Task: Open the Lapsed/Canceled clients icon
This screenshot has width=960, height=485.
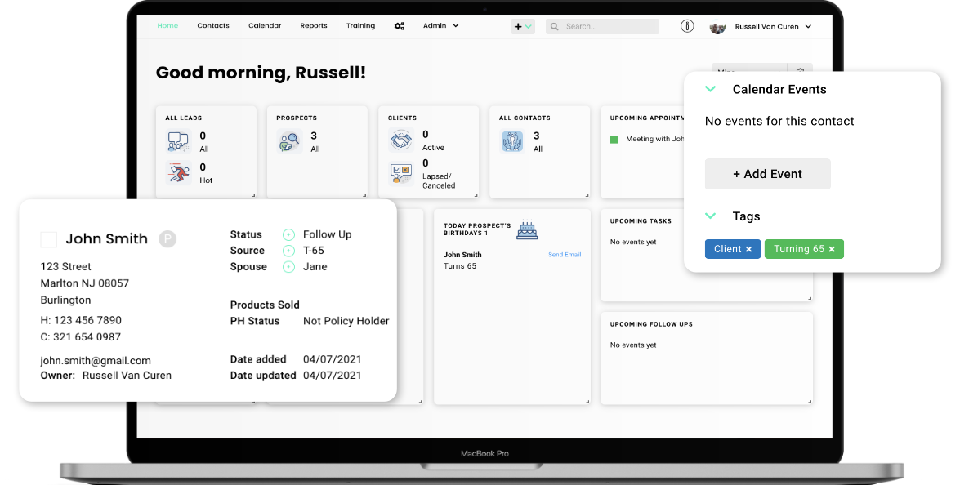Action: (401, 172)
